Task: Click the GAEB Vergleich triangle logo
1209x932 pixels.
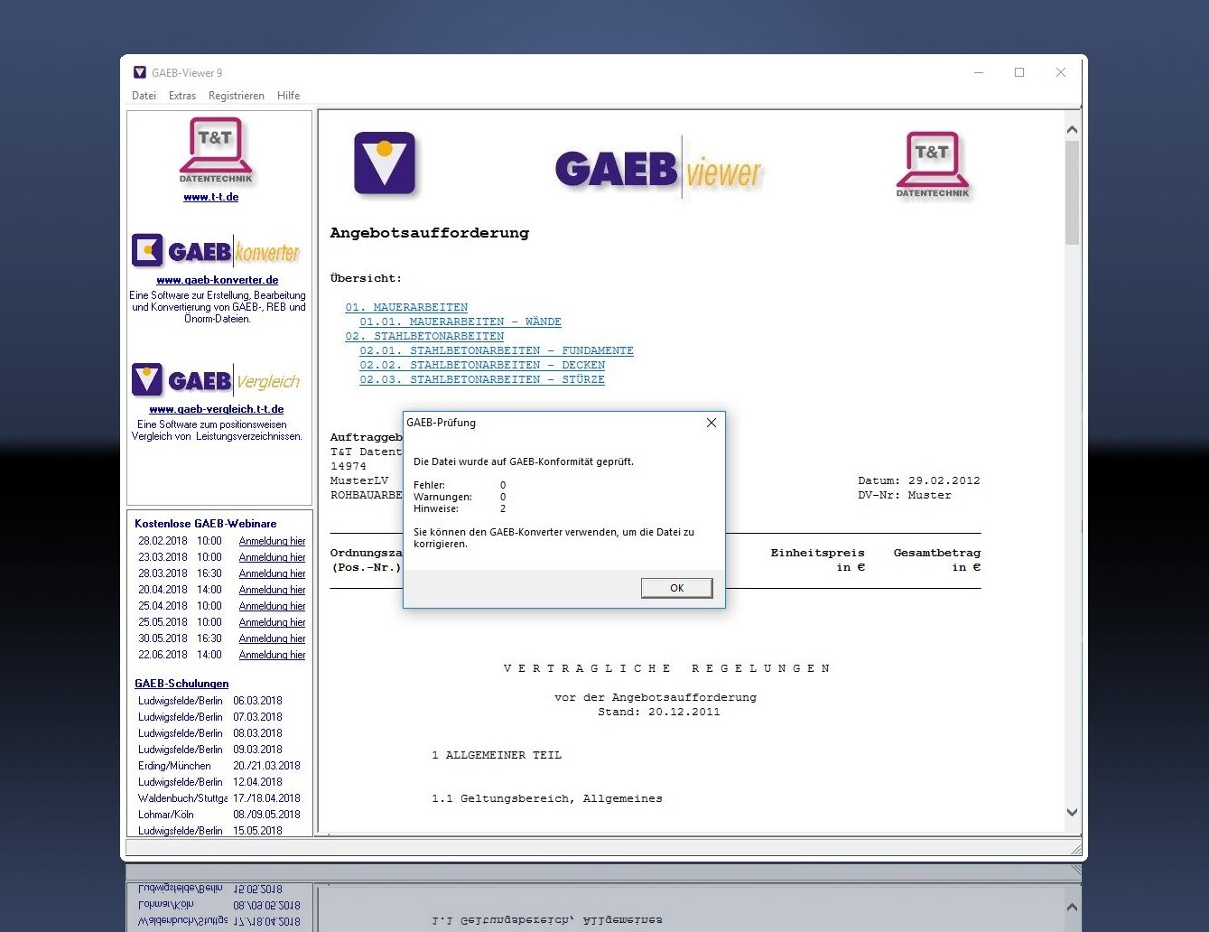Action: [x=149, y=378]
